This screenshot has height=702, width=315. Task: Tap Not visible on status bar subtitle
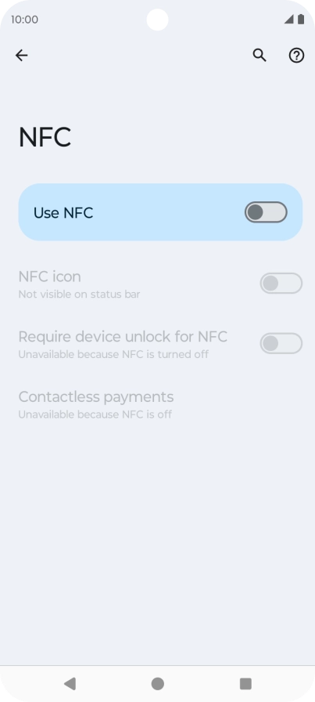point(79,295)
